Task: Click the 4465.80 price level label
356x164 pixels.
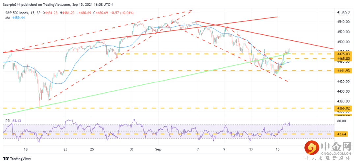Action: pyautogui.click(x=344, y=58)
